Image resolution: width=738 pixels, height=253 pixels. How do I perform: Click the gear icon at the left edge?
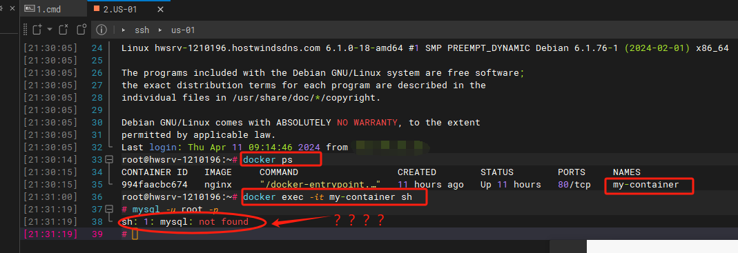point(1,9)
